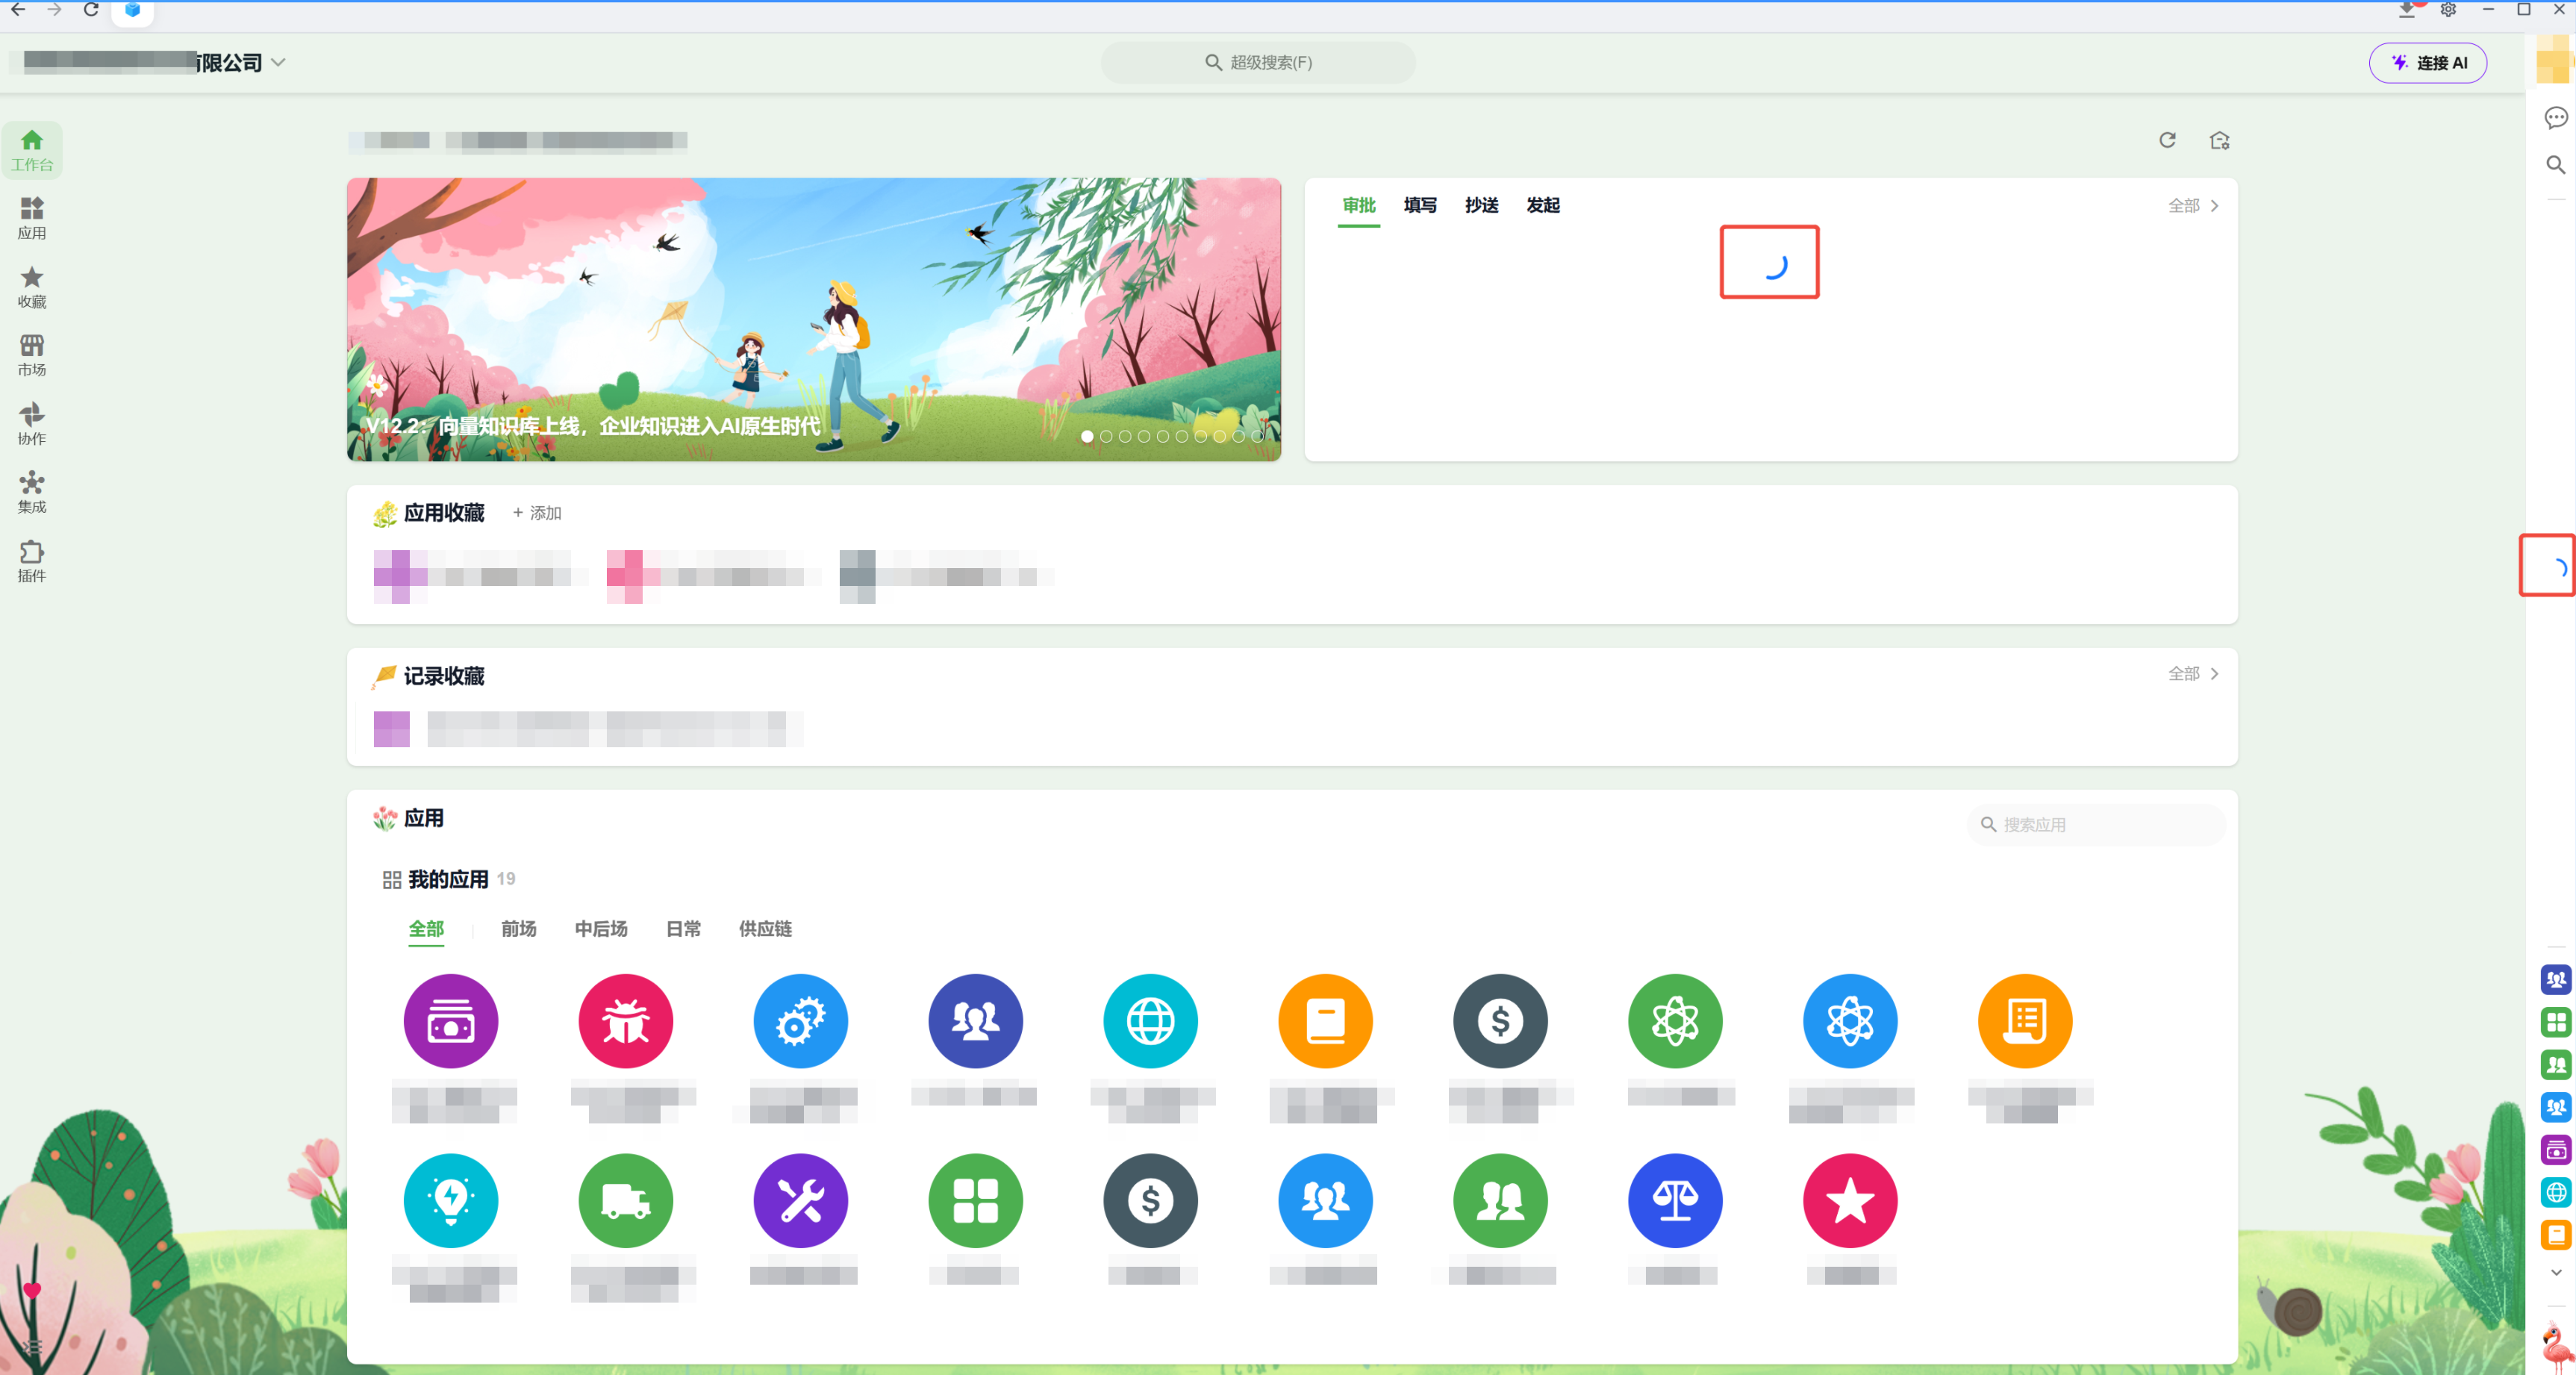Select the 中后场 app category tab
2576x1375 pixels.
click(x=601, y=929)
